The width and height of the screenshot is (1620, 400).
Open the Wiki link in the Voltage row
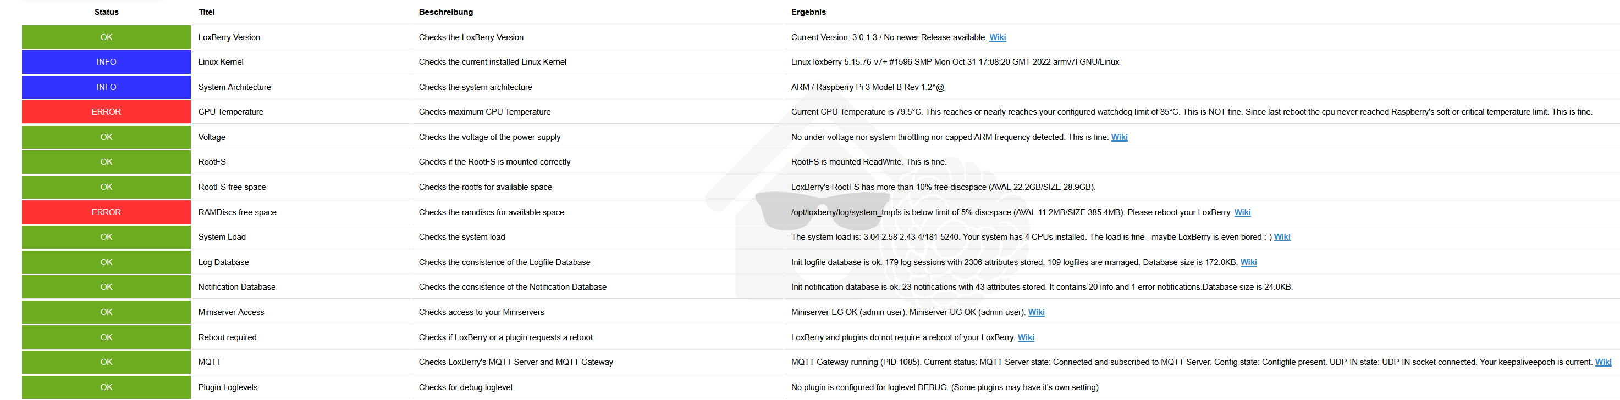point(1119,137)
